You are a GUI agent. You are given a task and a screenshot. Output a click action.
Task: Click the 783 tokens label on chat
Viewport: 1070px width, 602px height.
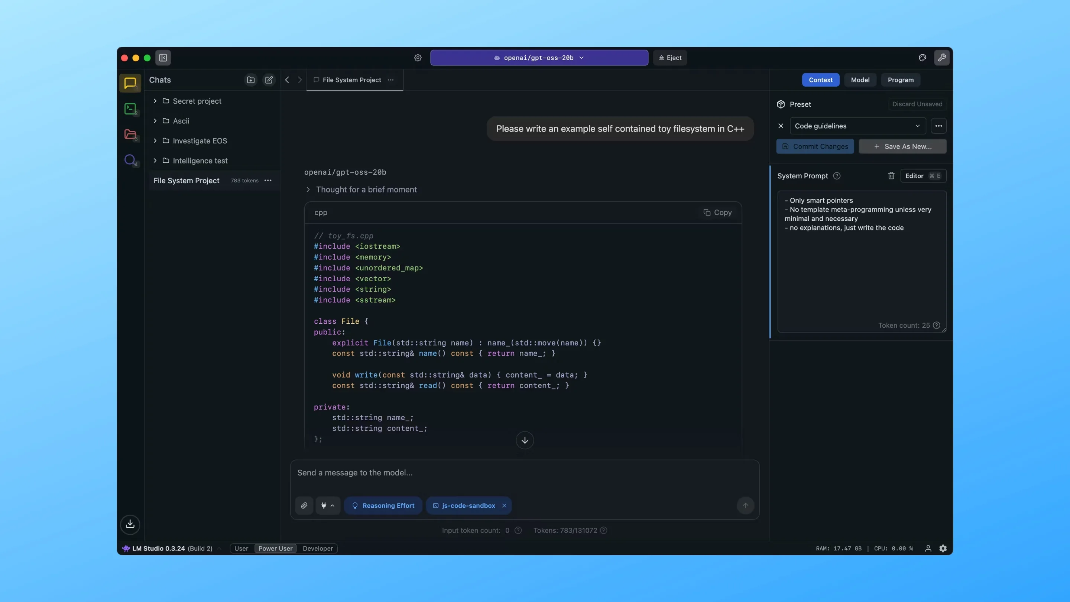(x=245, y=180)
